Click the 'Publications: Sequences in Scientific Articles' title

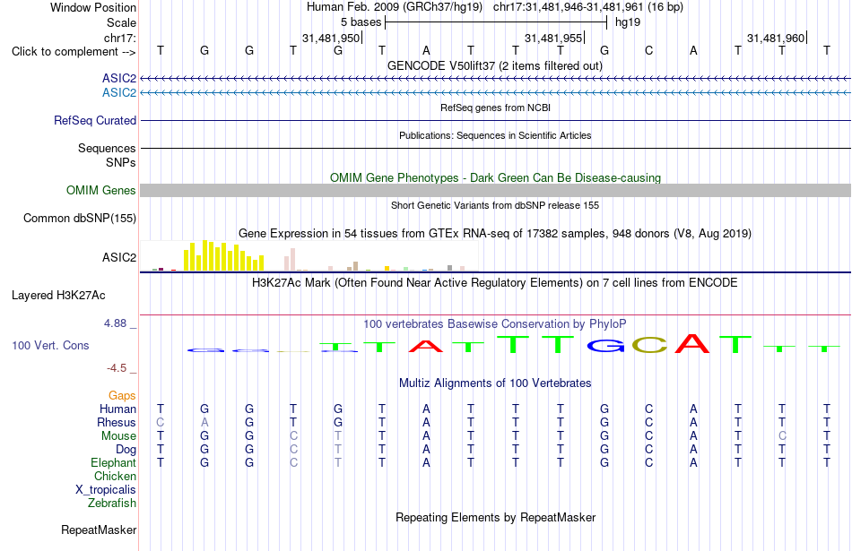pyautogui.click(x=495, y=135)
